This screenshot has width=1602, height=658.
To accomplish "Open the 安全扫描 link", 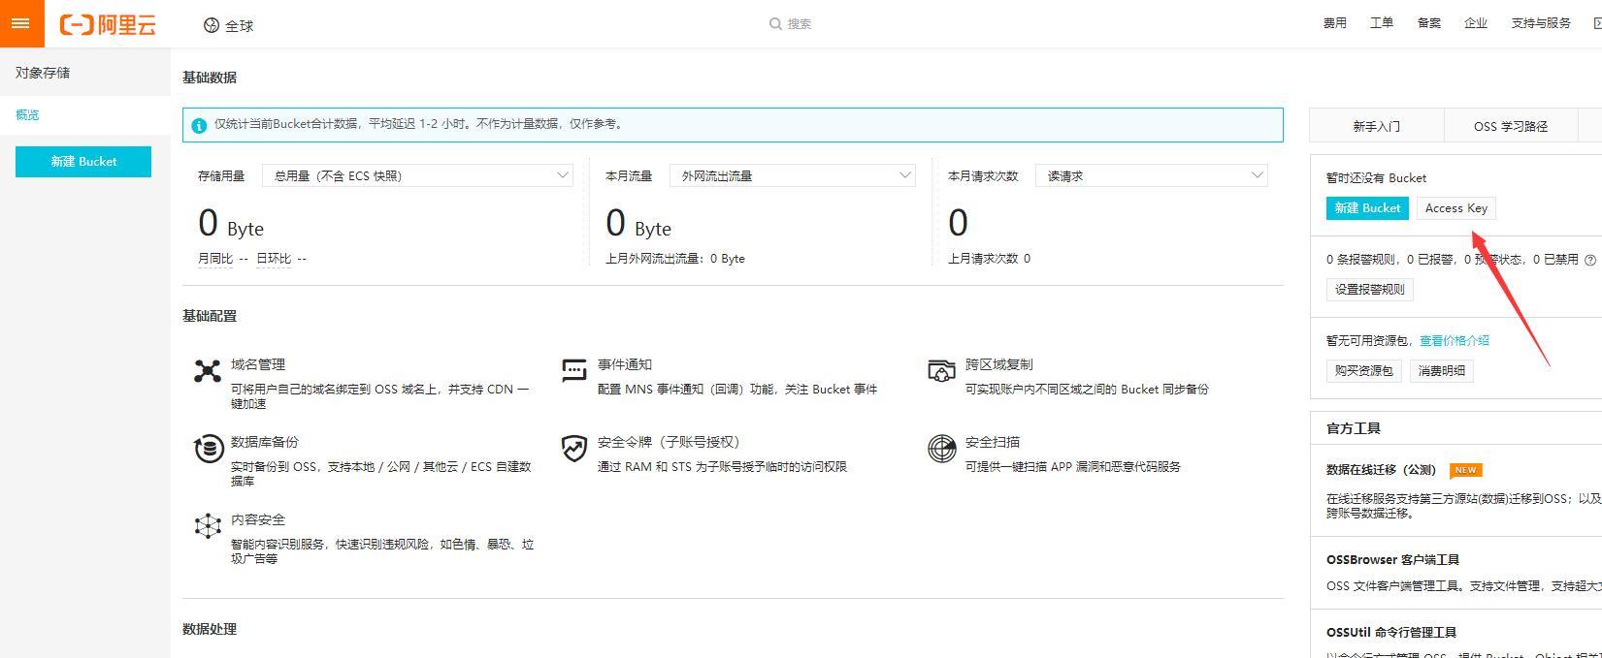I will (993, 442).
